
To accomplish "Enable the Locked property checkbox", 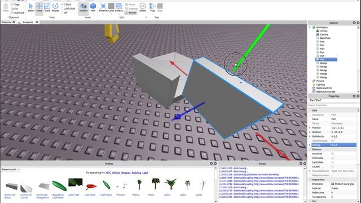I will 332,167.
